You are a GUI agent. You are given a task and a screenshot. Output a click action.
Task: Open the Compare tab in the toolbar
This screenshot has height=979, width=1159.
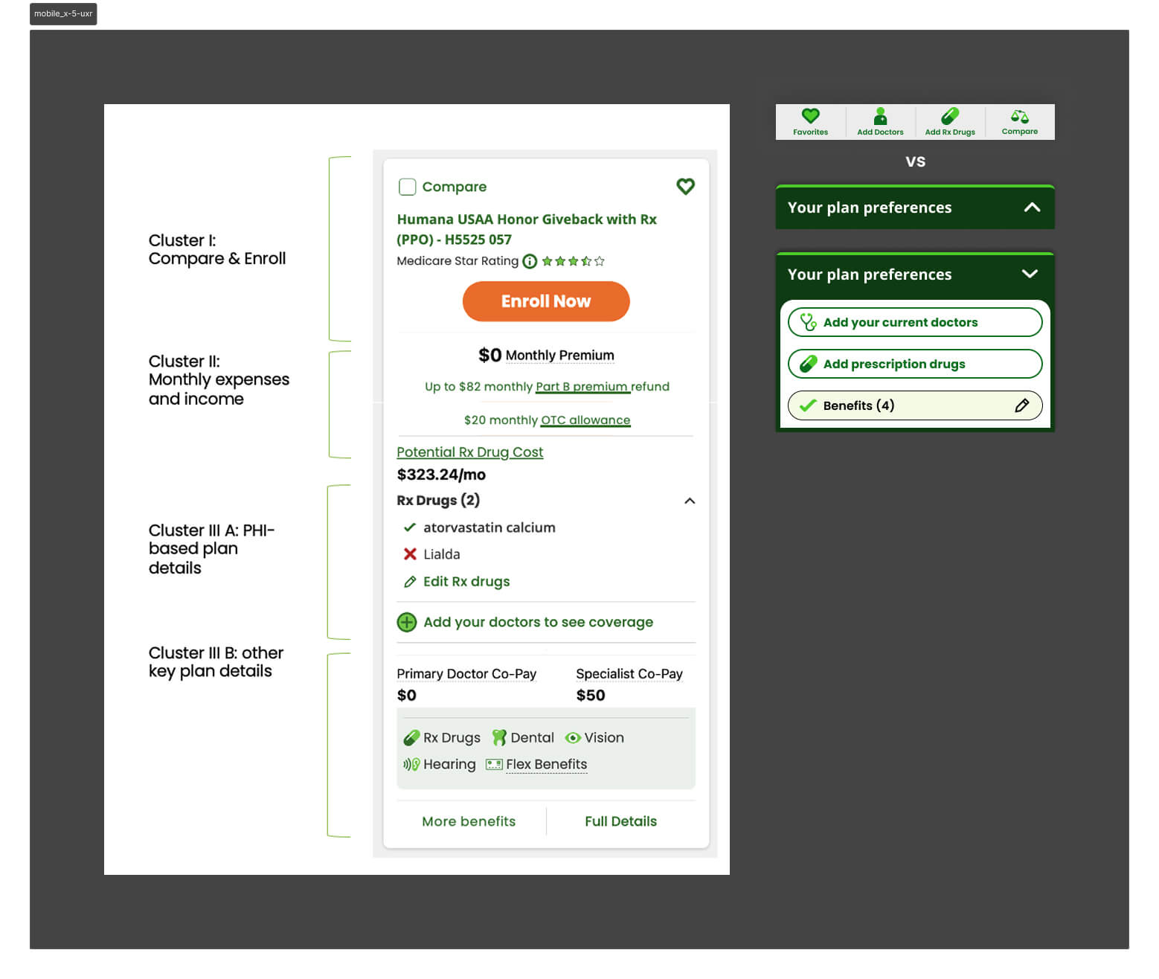click(1020, 122)
